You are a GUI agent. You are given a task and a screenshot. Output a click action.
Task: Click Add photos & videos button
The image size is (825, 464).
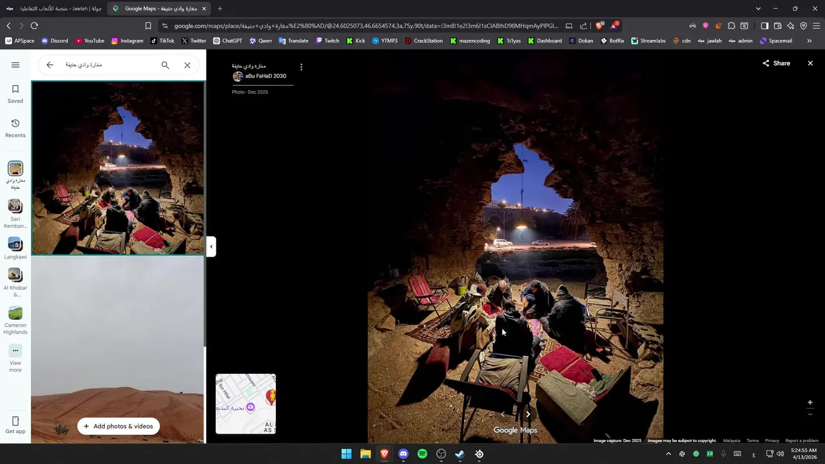pos(118,426)
